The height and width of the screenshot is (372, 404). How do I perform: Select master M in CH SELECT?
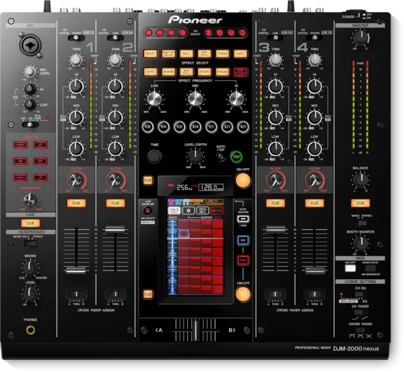(242, 33)
